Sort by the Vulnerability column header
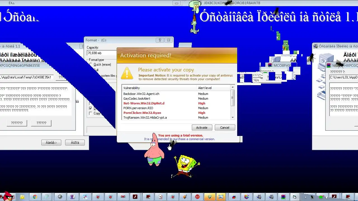This screenshot has width=358, height=201. [159, 88]
